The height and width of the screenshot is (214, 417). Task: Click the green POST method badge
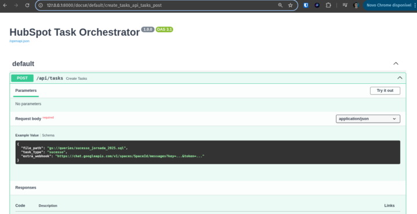coord(23,78)
